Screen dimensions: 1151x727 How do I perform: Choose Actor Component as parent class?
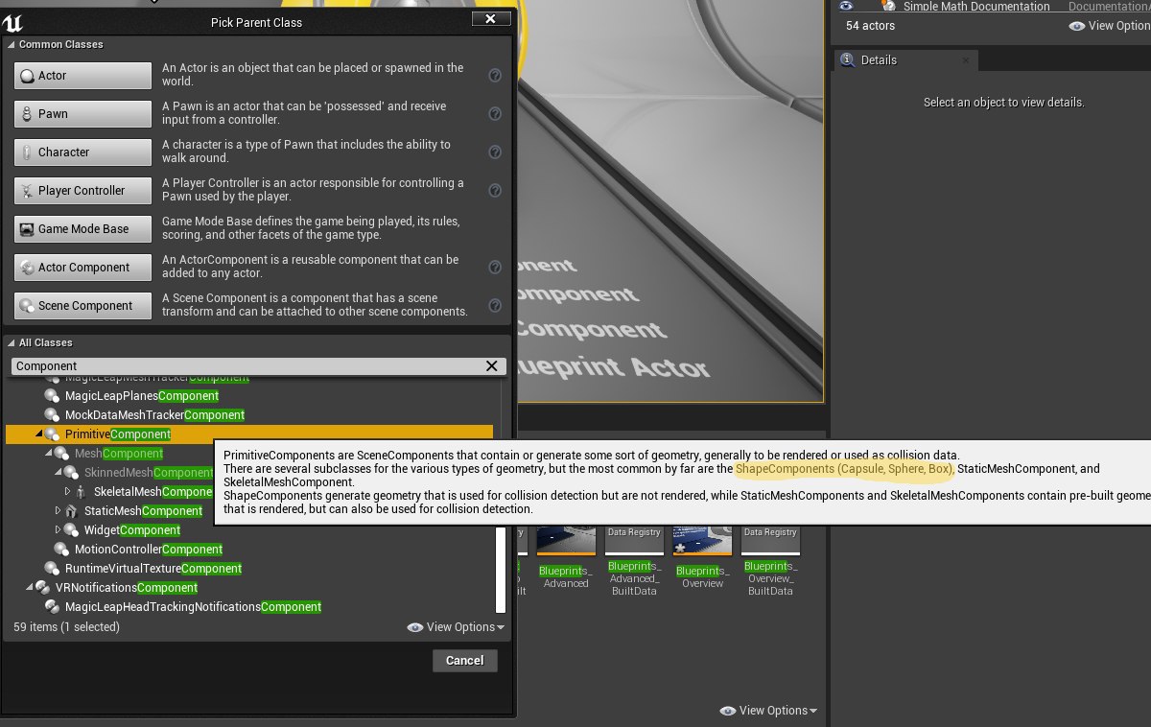coord(82,268)
